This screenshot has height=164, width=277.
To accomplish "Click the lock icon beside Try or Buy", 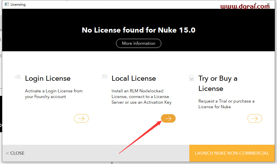I will (192, 78).
